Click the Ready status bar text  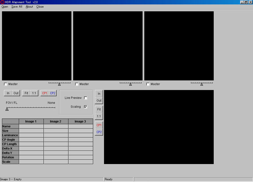(108, 179)
